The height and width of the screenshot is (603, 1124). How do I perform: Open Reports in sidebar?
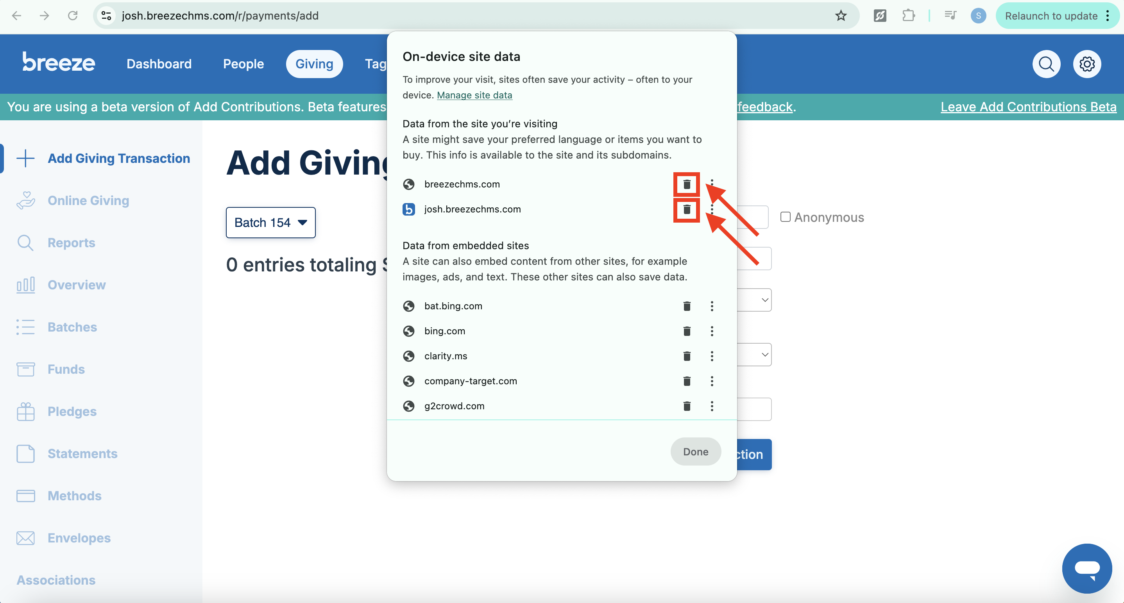(x=55, y=243)
